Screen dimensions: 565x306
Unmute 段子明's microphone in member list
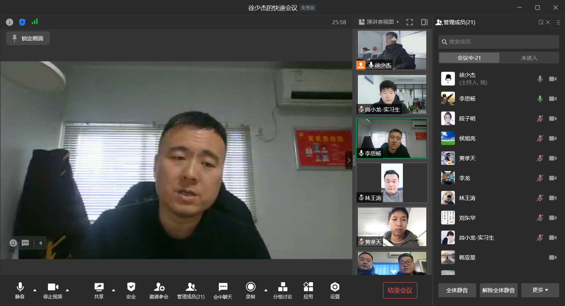coord(540,119)
